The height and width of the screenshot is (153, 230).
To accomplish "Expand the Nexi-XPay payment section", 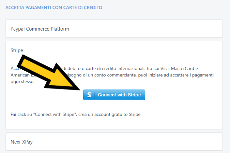I will pos(114,142).
